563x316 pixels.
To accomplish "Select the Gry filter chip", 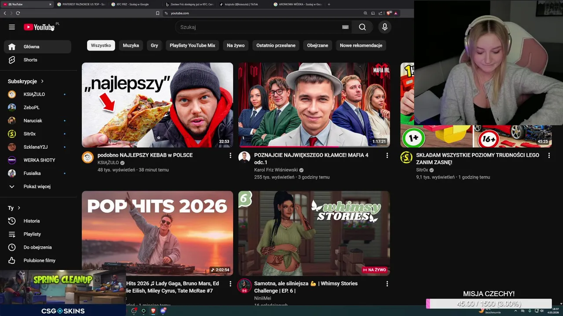I will (x=154, y=45).
